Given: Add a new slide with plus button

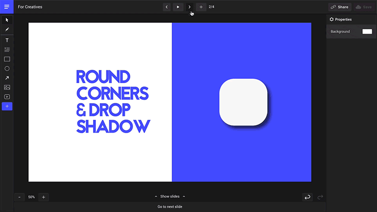Looking at the screenshot, I should click(x=201, y=7).
